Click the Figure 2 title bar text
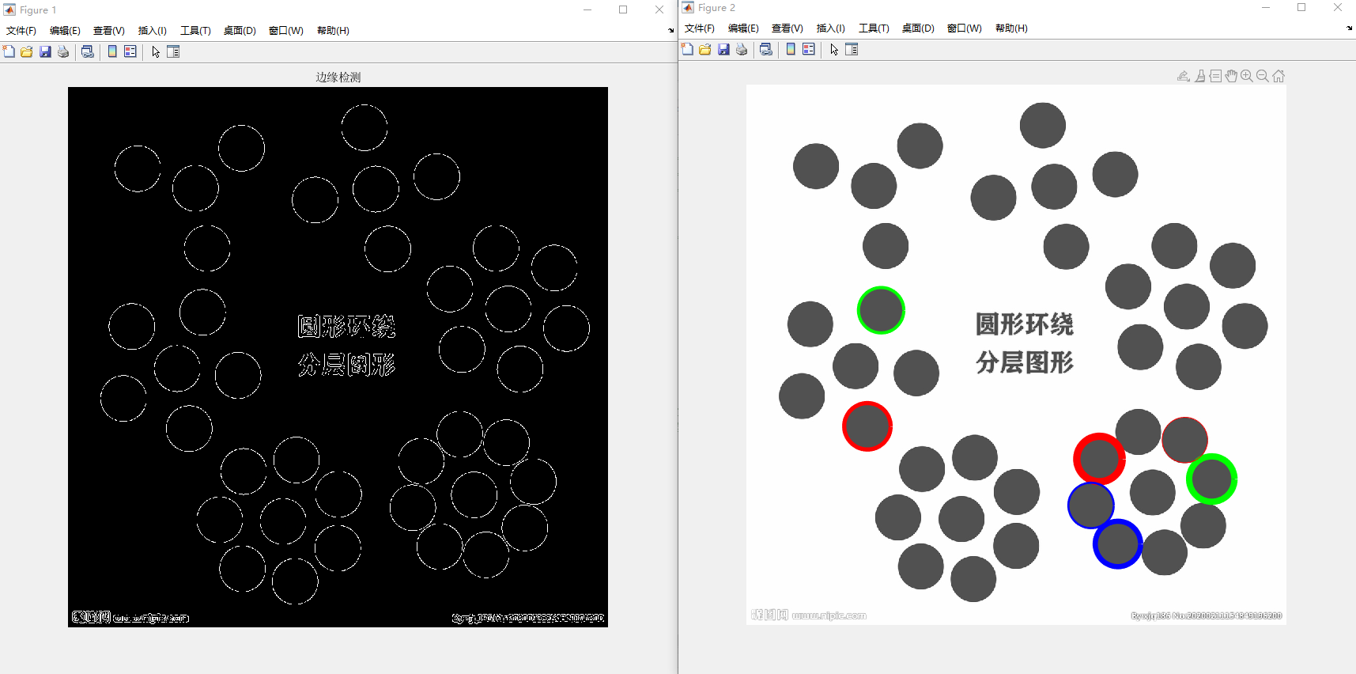This screenshot has height=674, width=1356. click(x=716, y=8)
